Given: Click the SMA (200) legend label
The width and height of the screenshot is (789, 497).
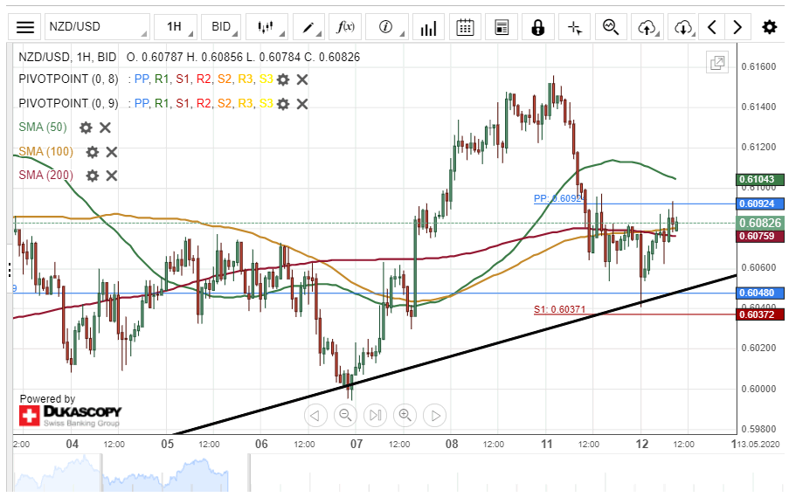Looking at the screenshot, I should (45, 175).
